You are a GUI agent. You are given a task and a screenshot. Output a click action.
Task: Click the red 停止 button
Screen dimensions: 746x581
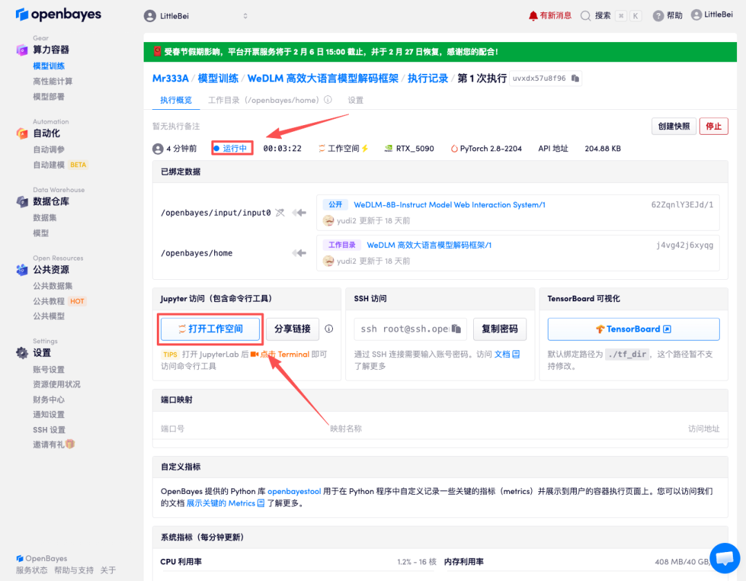714,126
